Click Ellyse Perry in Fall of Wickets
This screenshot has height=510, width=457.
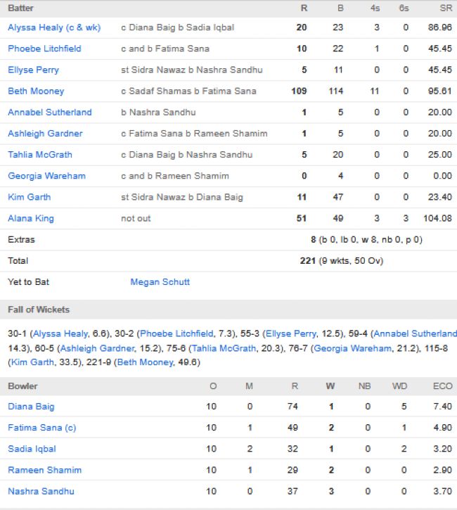tap(290, 333)
